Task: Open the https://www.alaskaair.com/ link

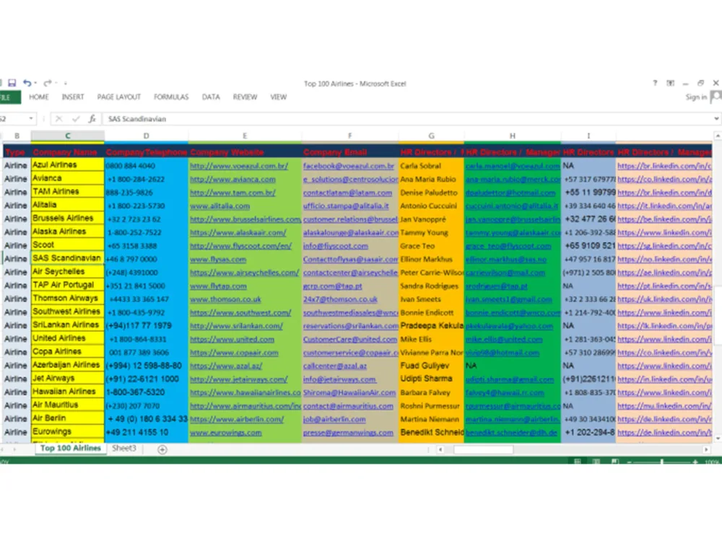Action: click(238, 233)
